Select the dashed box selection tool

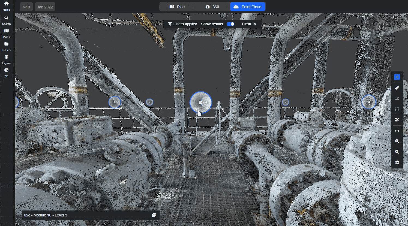[397, 109]
